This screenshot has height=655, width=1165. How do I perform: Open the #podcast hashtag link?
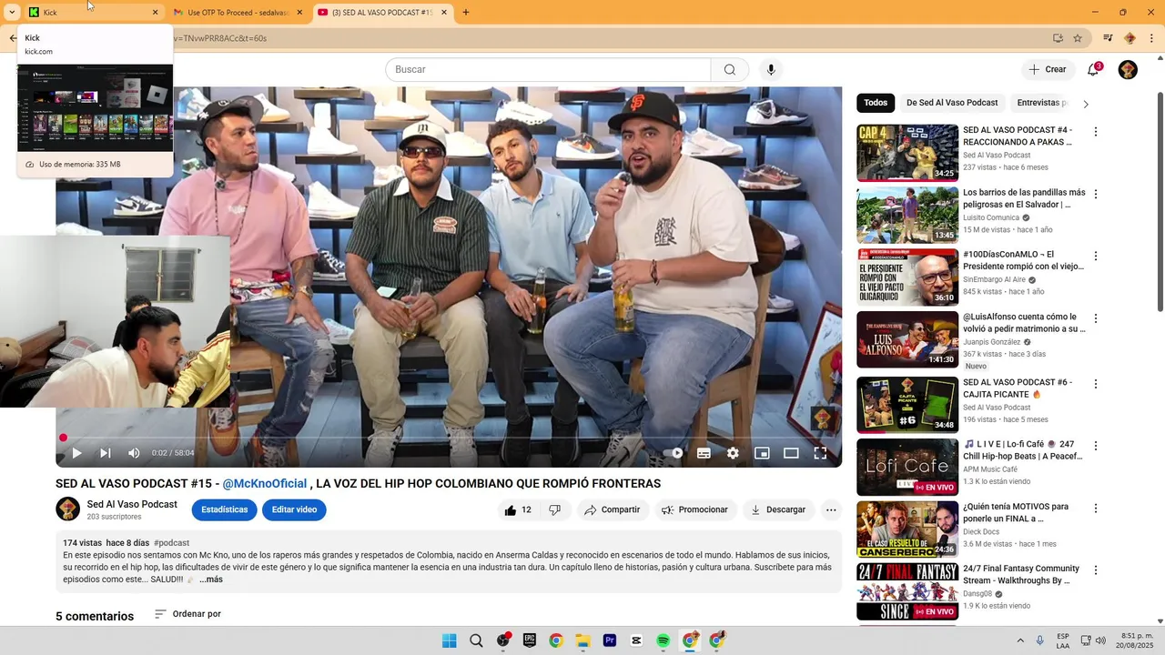coord(171,543)
